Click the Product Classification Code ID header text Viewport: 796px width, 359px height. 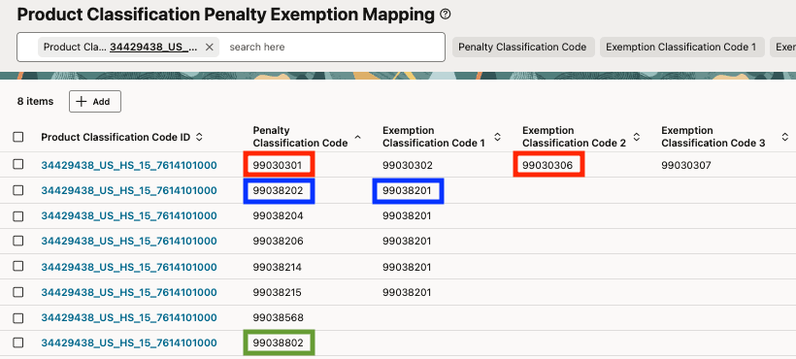tap(116, 137)
